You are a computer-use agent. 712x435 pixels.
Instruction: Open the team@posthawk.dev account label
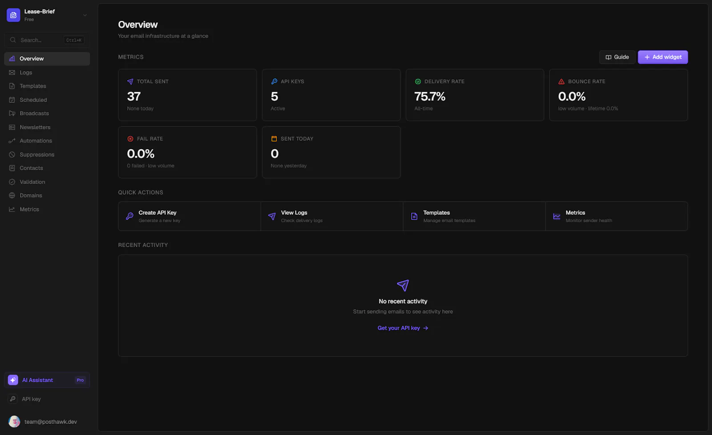pyautogui.click(x=51, y=422)
